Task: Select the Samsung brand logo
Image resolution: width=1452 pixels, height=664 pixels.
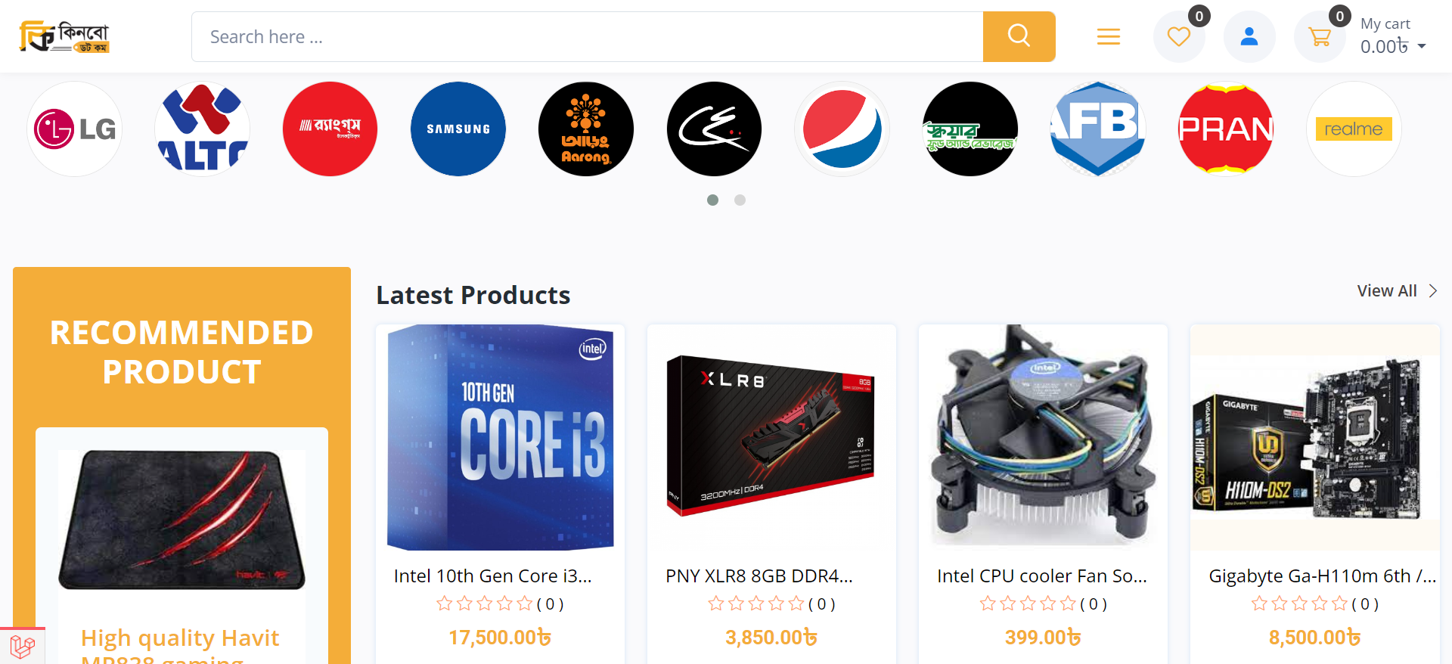Action: [x=458, y=129]
